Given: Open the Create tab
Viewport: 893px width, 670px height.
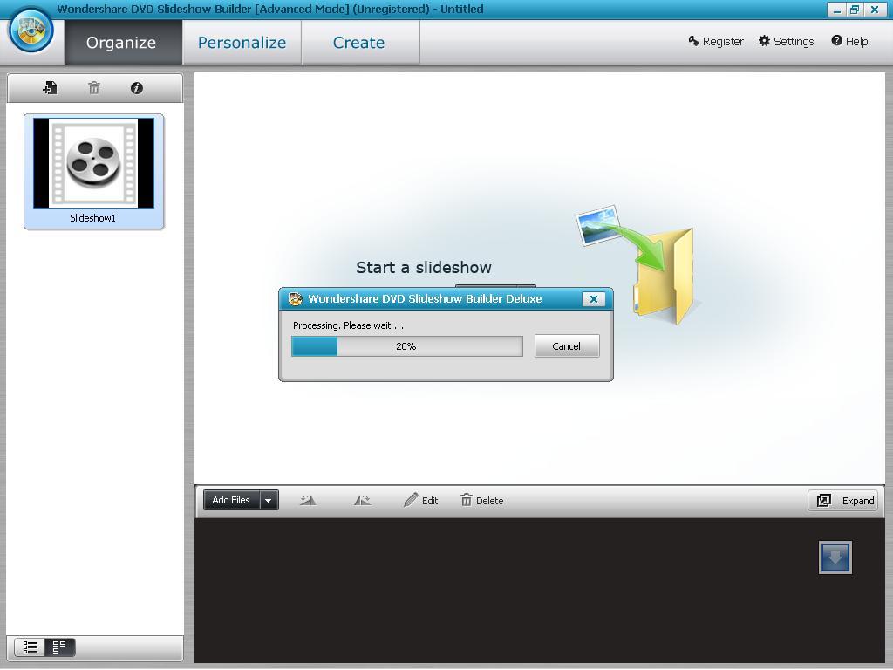Looking at the screenshot, I should tap(359, 41).
